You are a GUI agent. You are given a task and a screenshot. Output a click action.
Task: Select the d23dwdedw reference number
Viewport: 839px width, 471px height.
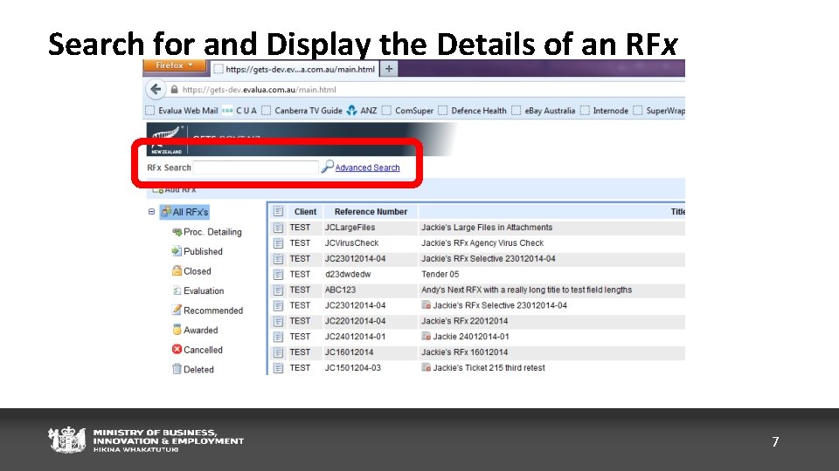pos(348,275)
